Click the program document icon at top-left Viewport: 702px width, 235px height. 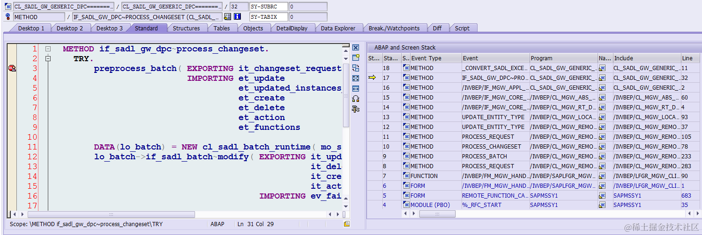pyautogui.click(x=8, y=7)
